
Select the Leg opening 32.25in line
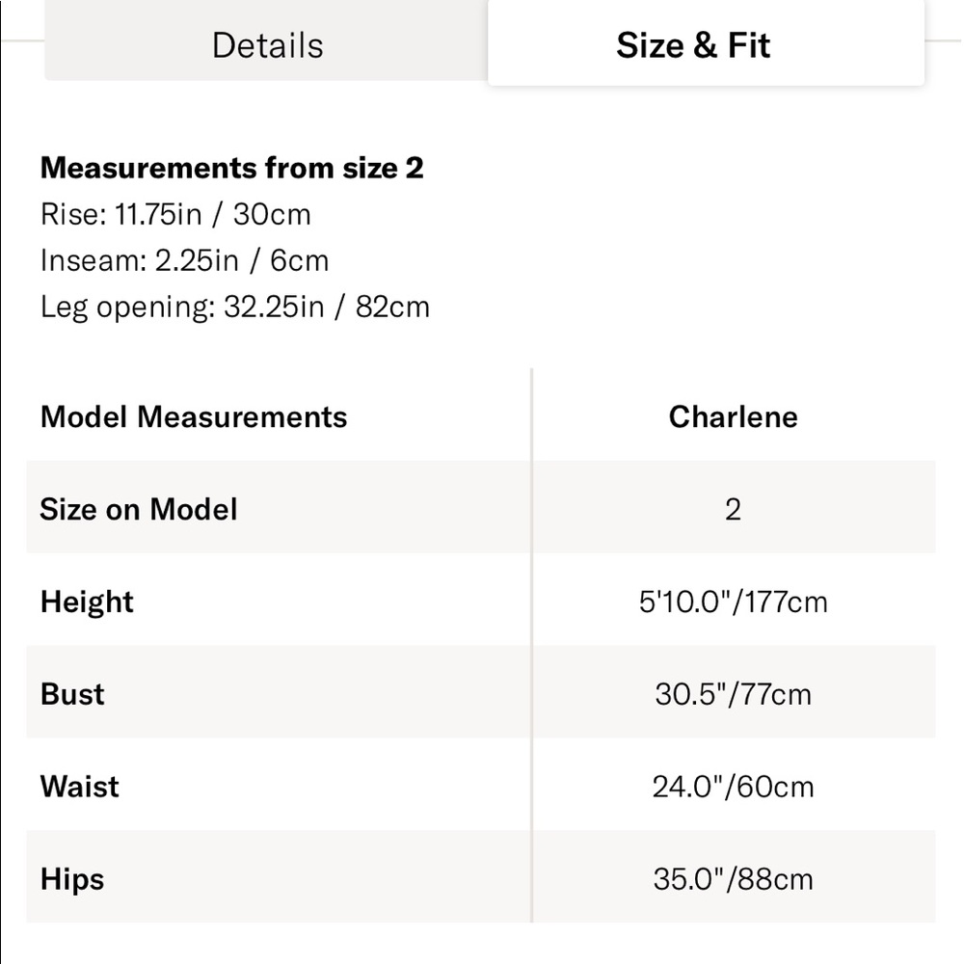pyautogui.click(x=235, y=307)
